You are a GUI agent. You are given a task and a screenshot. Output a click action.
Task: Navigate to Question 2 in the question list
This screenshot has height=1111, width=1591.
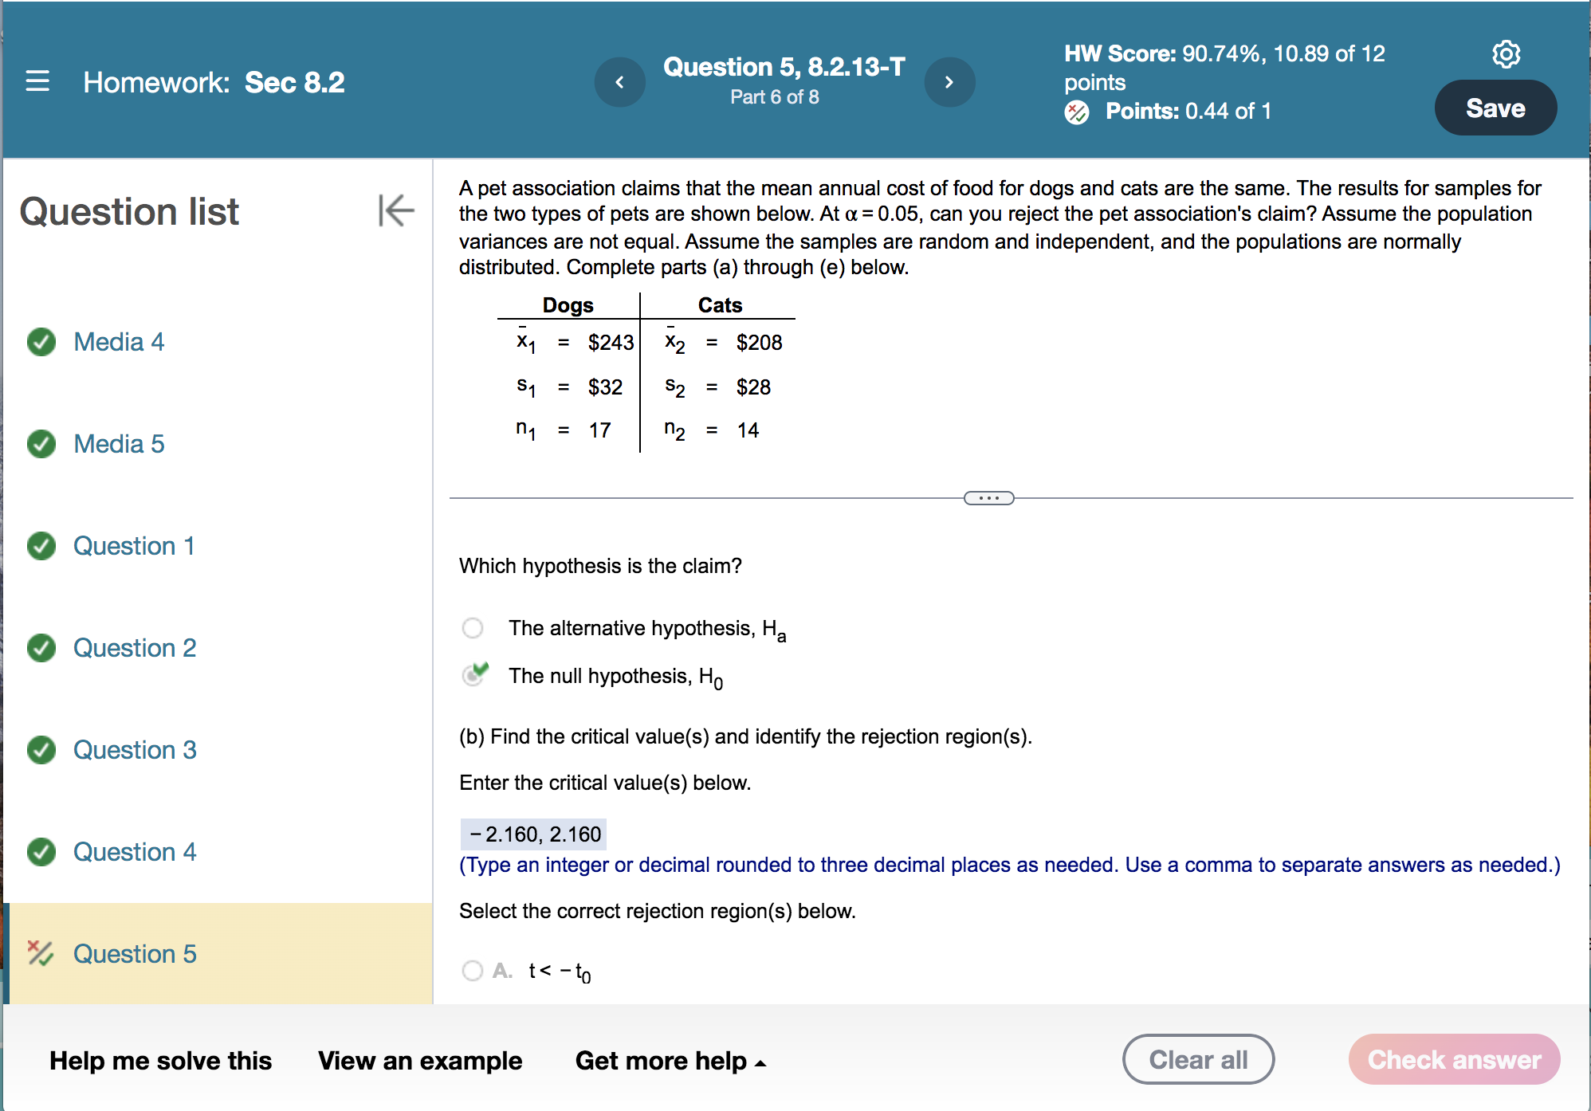[x=134, y=648]
